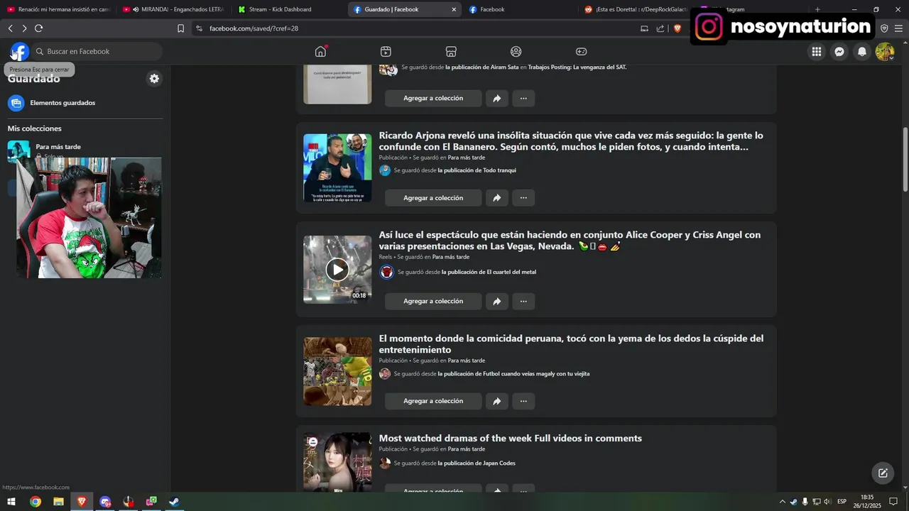The height and width of the screenshot is (511, 909).
Task: Open Most watched dramas post title
Action: point(510,438)
